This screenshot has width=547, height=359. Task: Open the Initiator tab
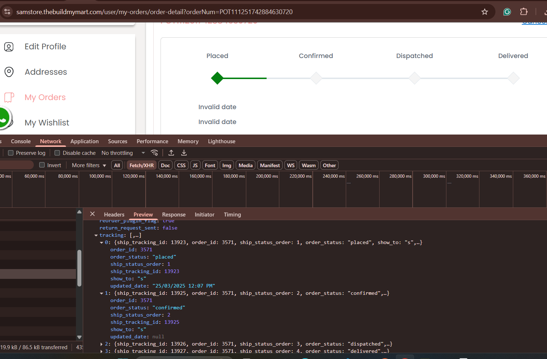click(x=204, y=215)
